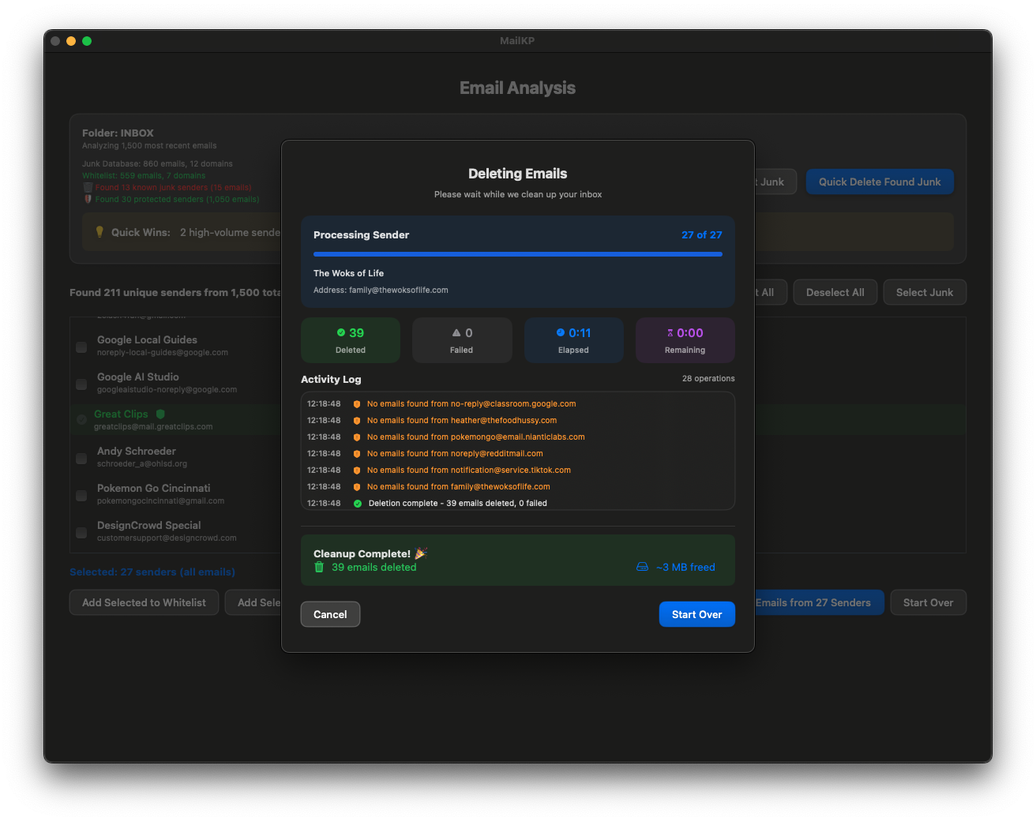Click the hourglass icon in Remaining card
Screen dimensions: 1036x821
670,333
